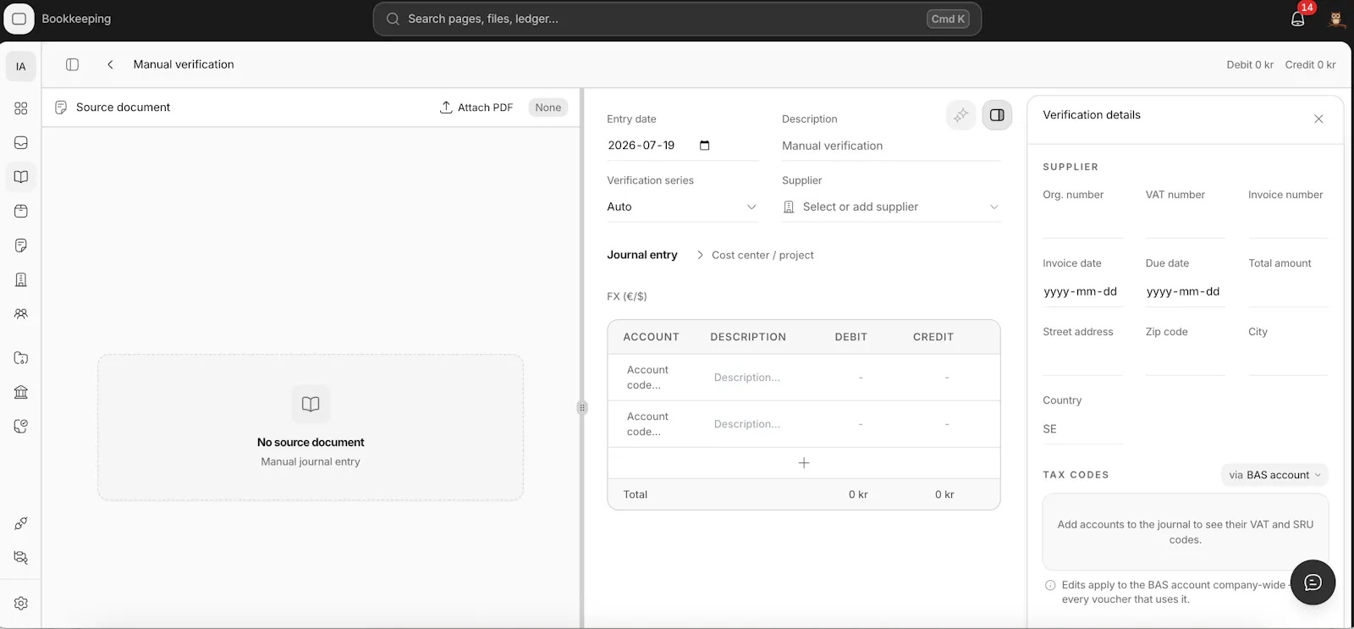The image size is (1354, 629).
Task: Click the No source document placeholder icon
Action: click(311, 404)
